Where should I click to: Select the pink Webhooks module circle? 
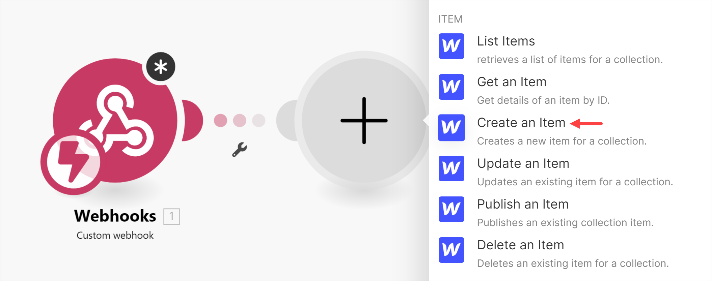115,120
